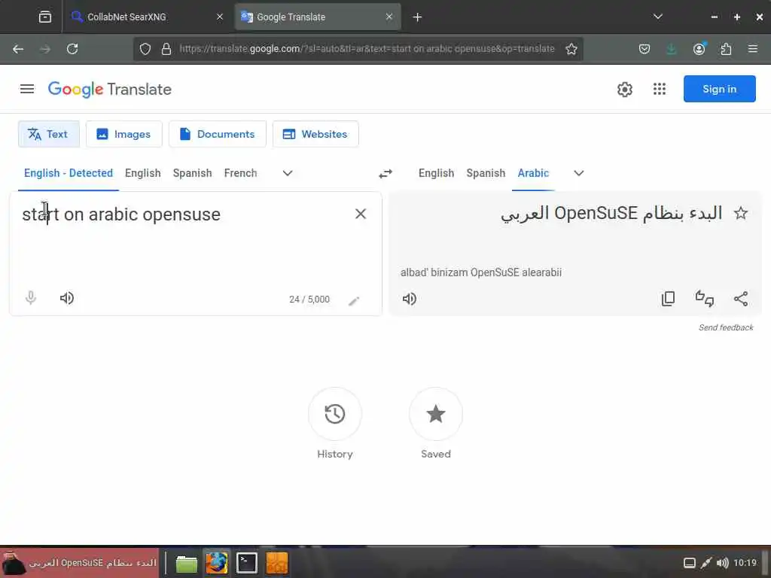
Task: Select romanized text 'albad' binizam OpenSuSE alearabii'
Action: pos(481,272)
